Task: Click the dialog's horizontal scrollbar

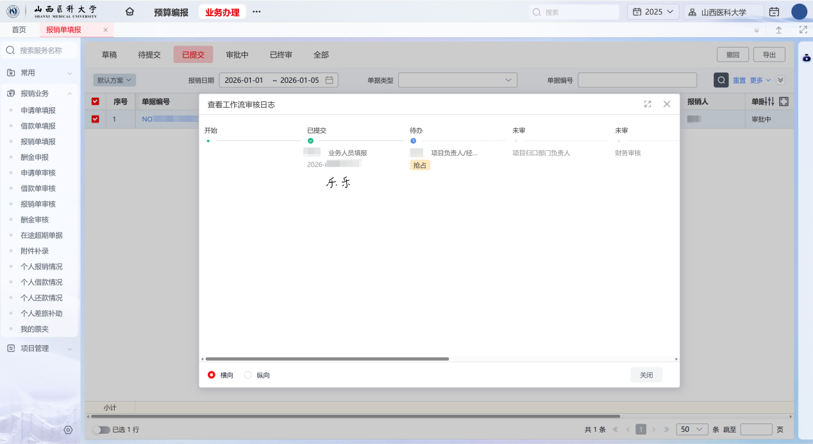Action: pos(327,359)
